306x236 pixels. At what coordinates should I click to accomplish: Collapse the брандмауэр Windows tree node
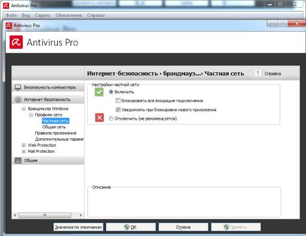click(23, 109)
